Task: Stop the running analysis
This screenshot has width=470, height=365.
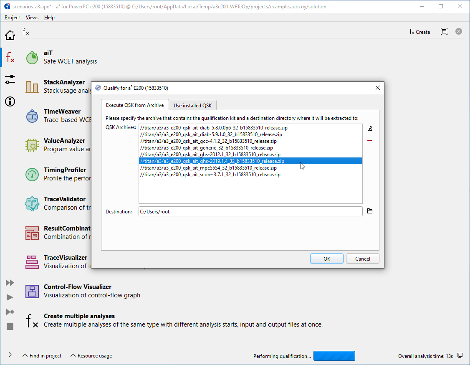Action: [x=10, y=327]
